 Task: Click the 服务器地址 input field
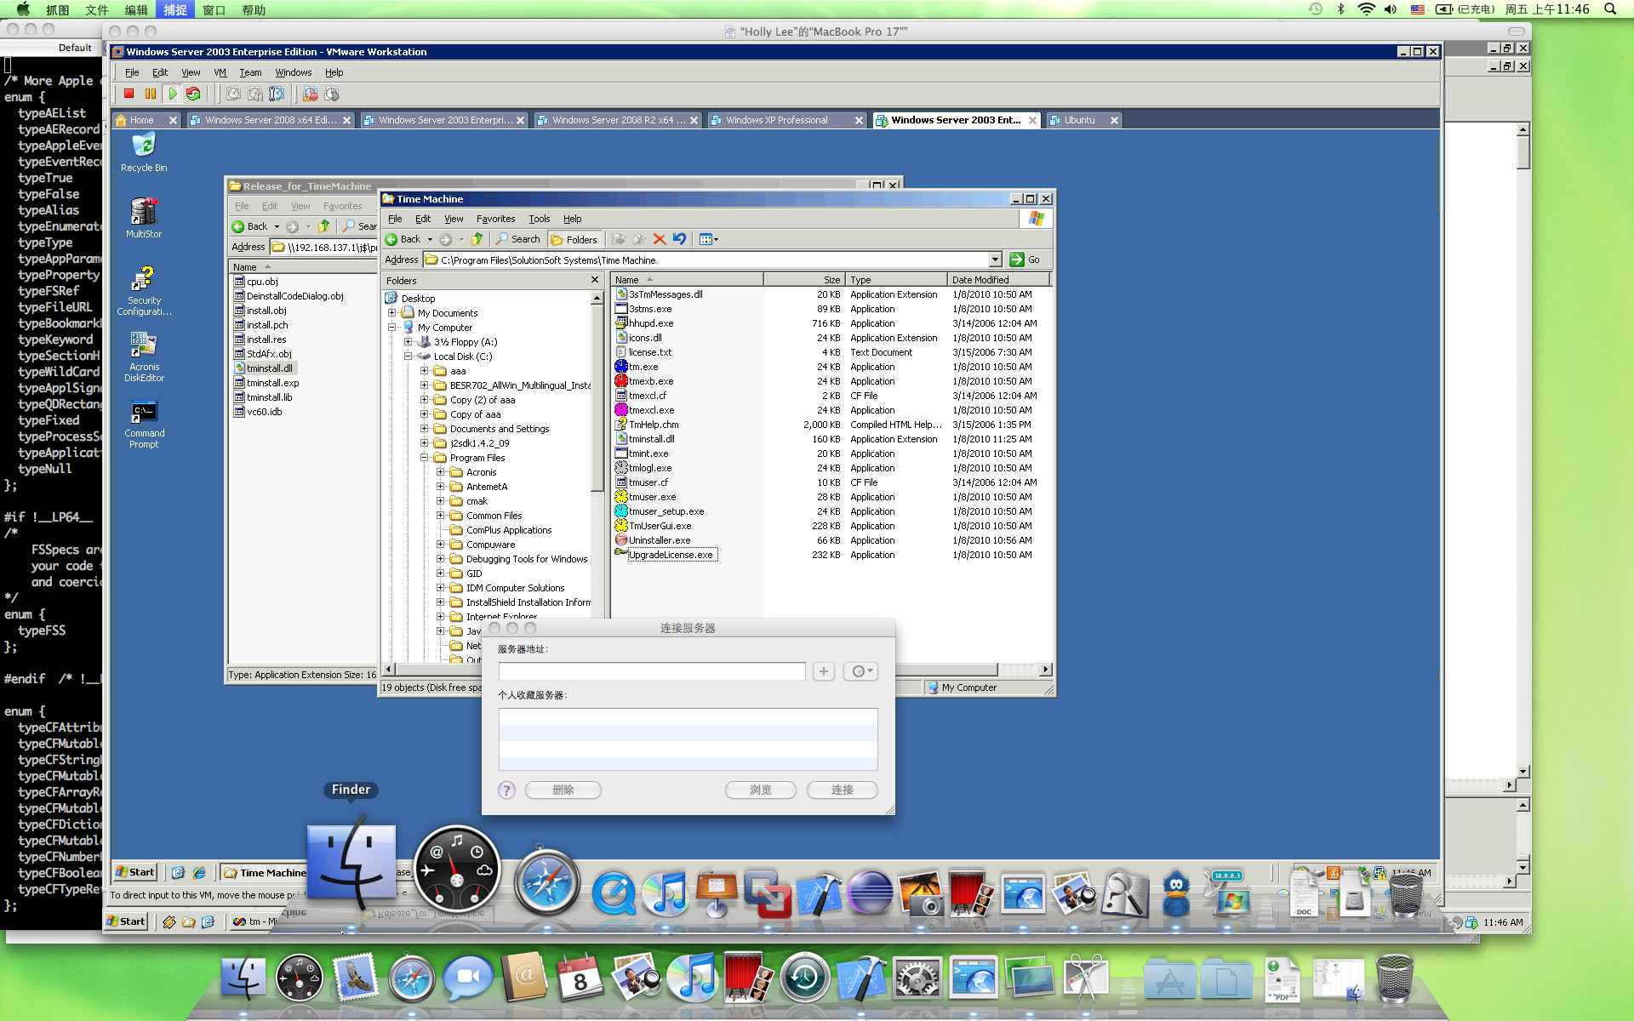click(x=652, y=671)
